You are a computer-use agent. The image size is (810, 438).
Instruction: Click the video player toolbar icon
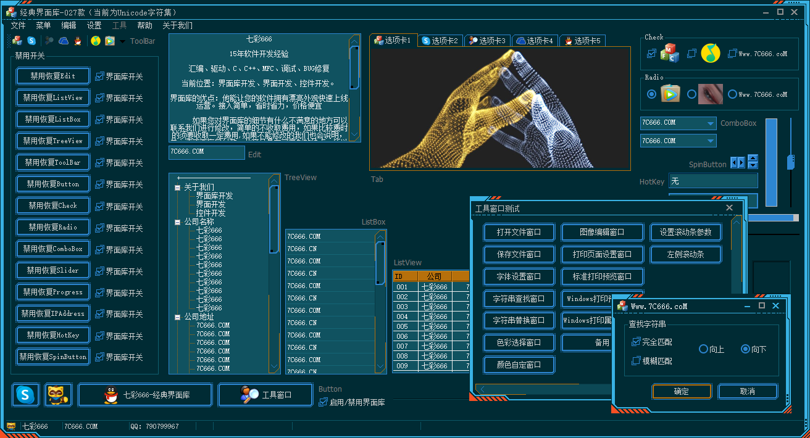click(110, 41)
